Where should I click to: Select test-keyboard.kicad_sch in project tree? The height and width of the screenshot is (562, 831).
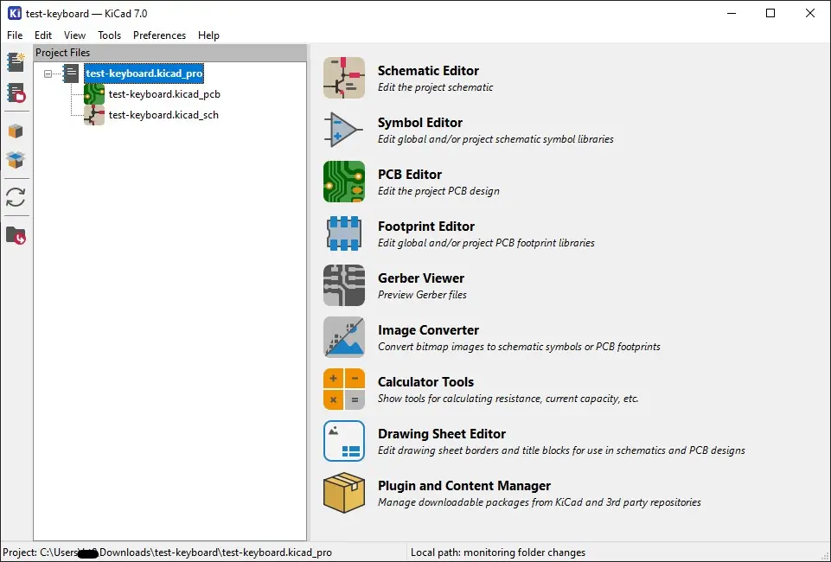[163, 115]
